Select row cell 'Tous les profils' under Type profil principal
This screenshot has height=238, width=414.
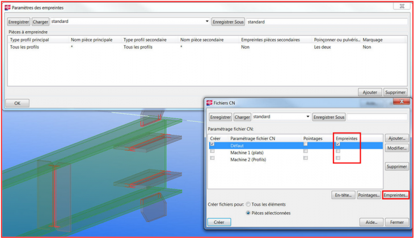[24, 47]
